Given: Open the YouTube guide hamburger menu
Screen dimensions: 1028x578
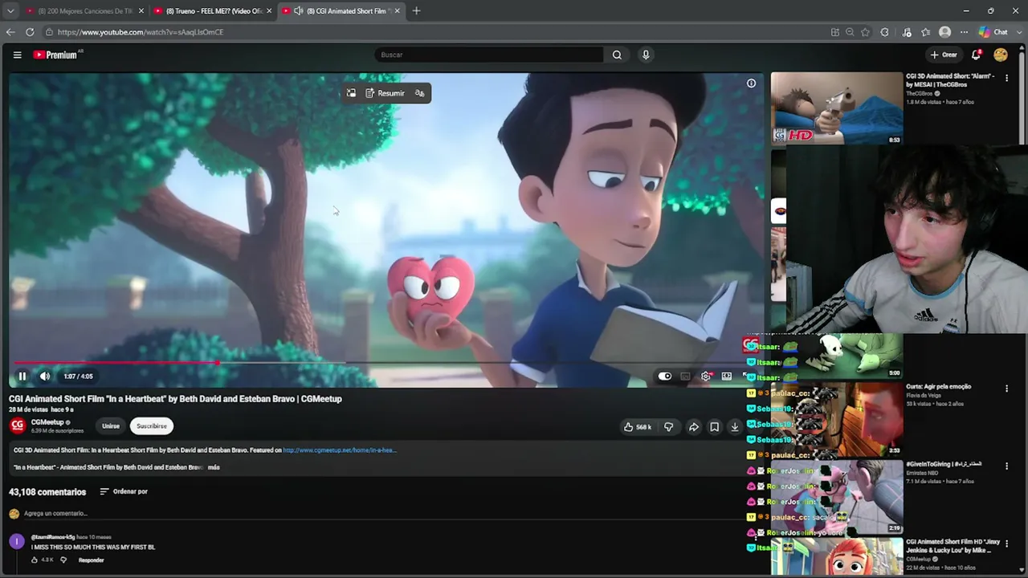Looking at the screenshot, I should tap(17, 55).
